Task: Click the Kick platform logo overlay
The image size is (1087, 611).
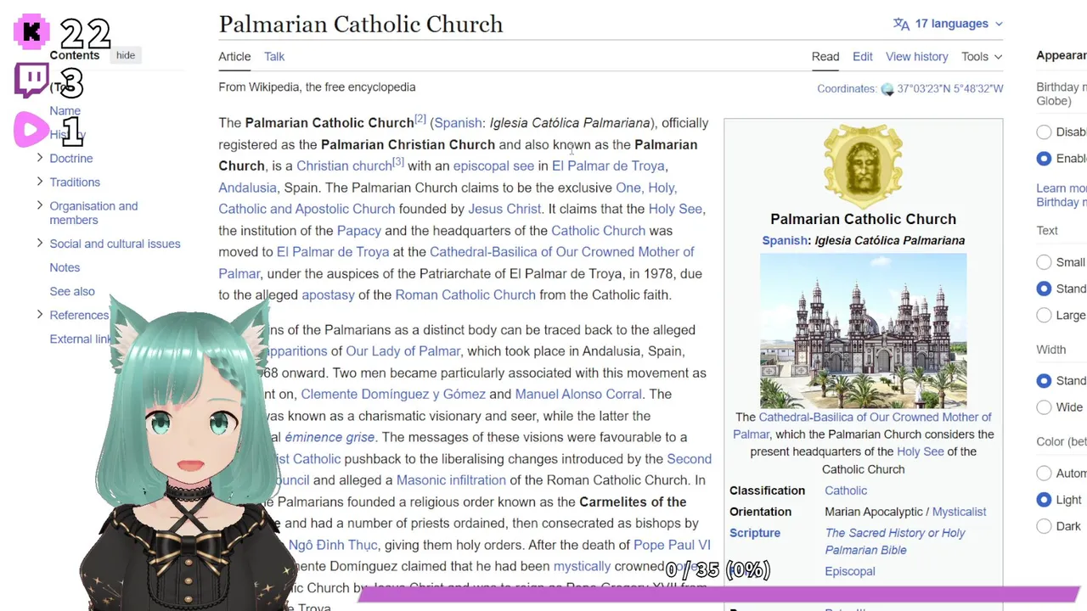Action: [31, 32]
